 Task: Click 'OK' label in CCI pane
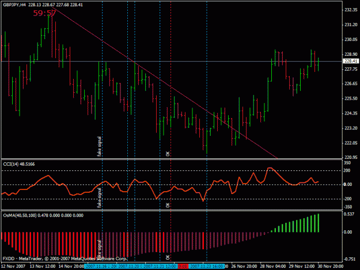pyautogui.click(x=168, y=205)
